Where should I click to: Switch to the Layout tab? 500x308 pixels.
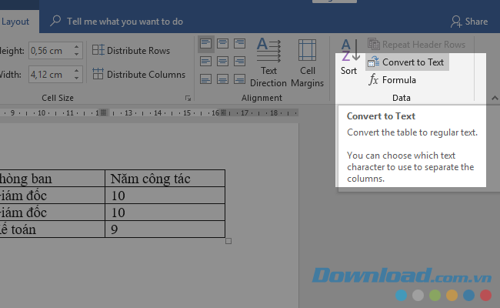click(15, 22)
